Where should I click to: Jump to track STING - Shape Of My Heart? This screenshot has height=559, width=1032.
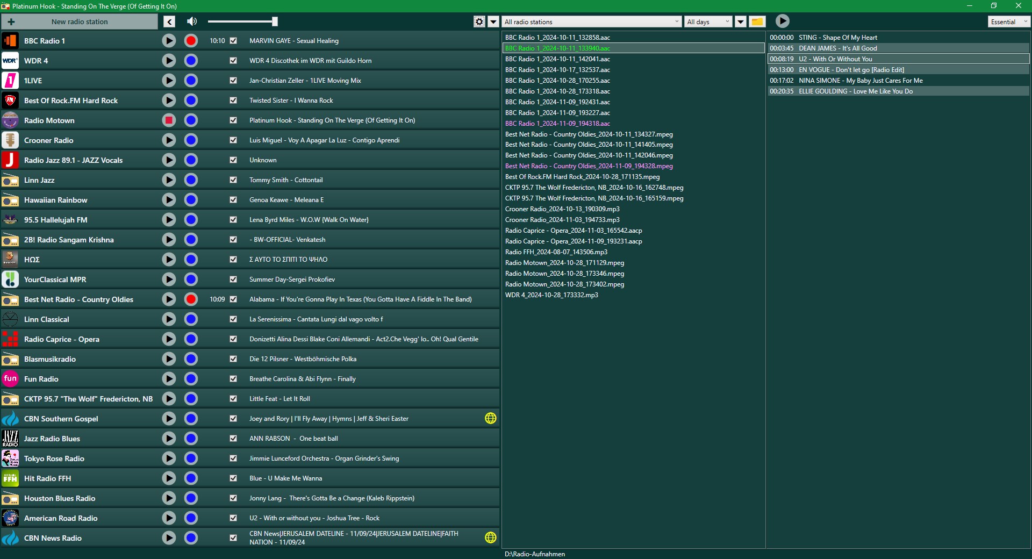click(x=899, y=38)
